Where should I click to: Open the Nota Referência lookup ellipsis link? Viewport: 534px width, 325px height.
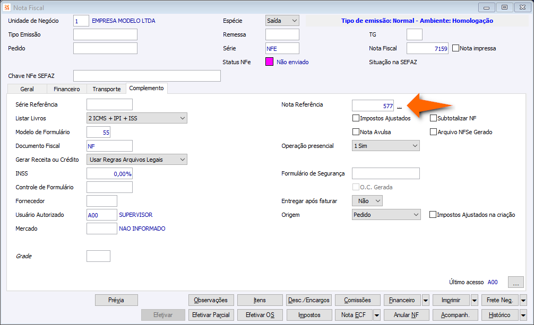[x=399, y=107]
